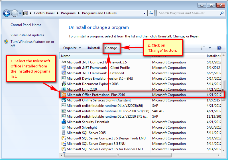Open Turn Windows features on or off
The image size is (228, 160).
pos(32,44)
